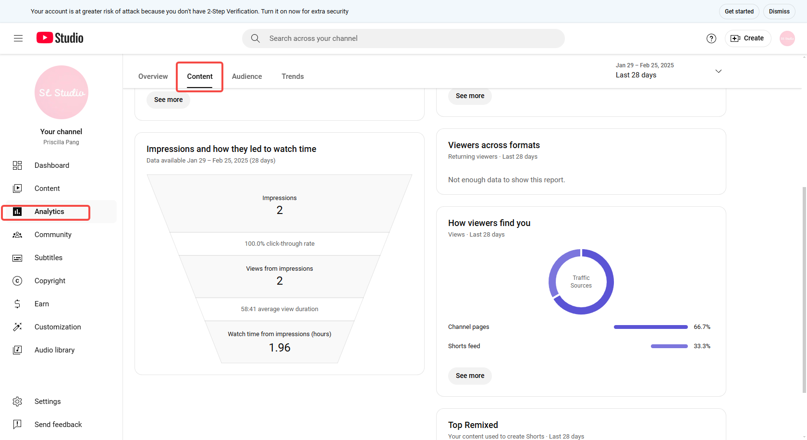Image resolution: width=807 pixels, height=440 pixels.
Task: Open the Earn monetization section
Action: pyautogui.click(x=41, y=303)
